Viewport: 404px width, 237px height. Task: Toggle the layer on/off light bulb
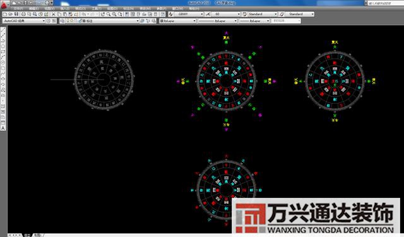pyautogui.click(x=68, y=21)
